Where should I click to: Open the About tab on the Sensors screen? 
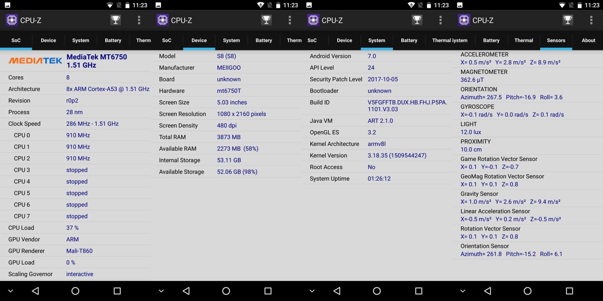click(x=589, y=40)
